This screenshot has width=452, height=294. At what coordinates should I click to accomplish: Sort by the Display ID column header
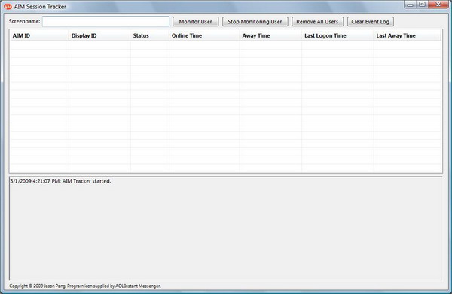click(99, 35)
